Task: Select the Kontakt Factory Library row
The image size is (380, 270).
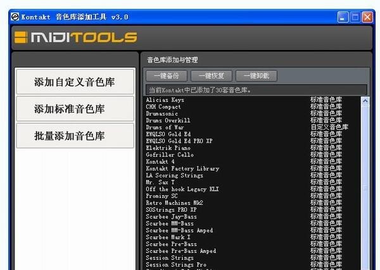Action: coord(253,169)
